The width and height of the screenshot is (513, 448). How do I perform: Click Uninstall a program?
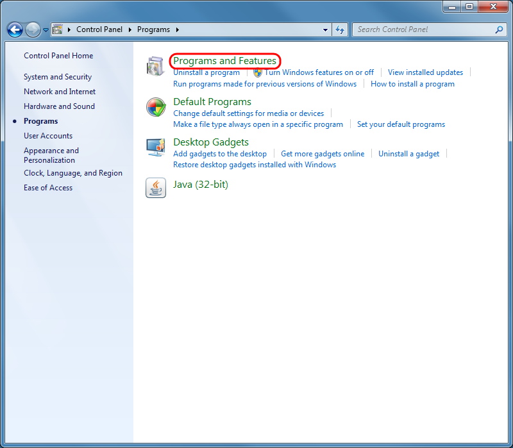206,72
